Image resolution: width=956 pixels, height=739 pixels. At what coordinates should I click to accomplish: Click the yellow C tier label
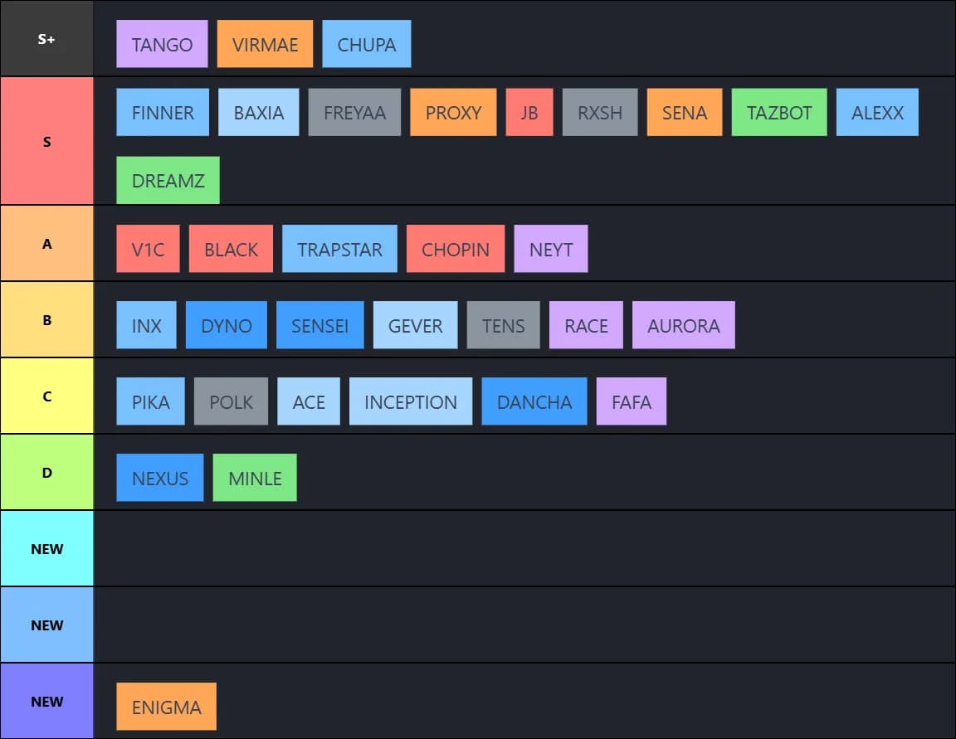[47, 396]
